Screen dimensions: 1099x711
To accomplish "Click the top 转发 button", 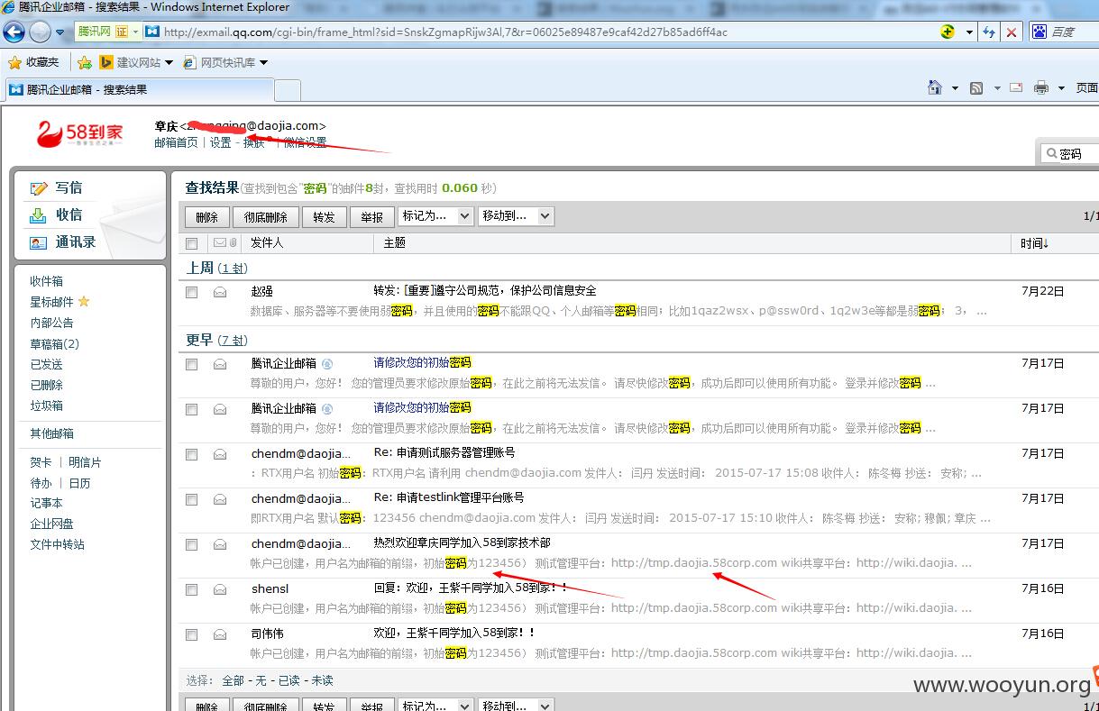I will pyautogui.click(x=324, y=216).
